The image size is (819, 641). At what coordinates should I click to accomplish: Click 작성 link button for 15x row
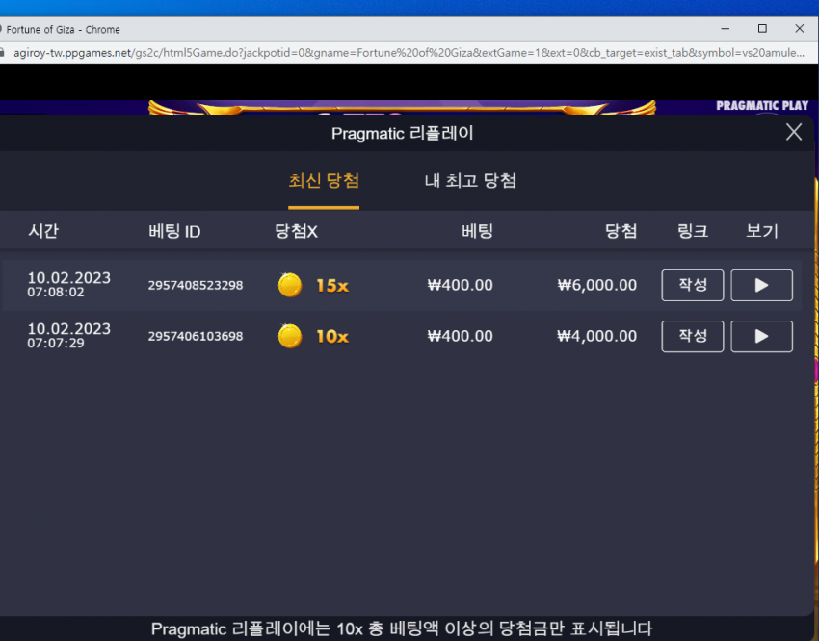pos(692,285)
